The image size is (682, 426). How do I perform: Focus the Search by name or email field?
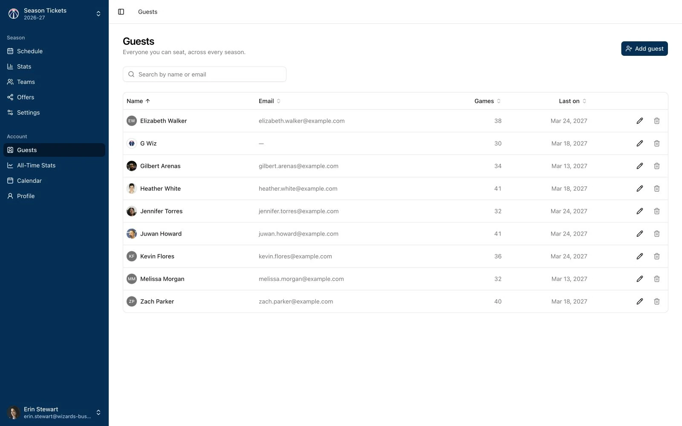click(x=205, y=74)
